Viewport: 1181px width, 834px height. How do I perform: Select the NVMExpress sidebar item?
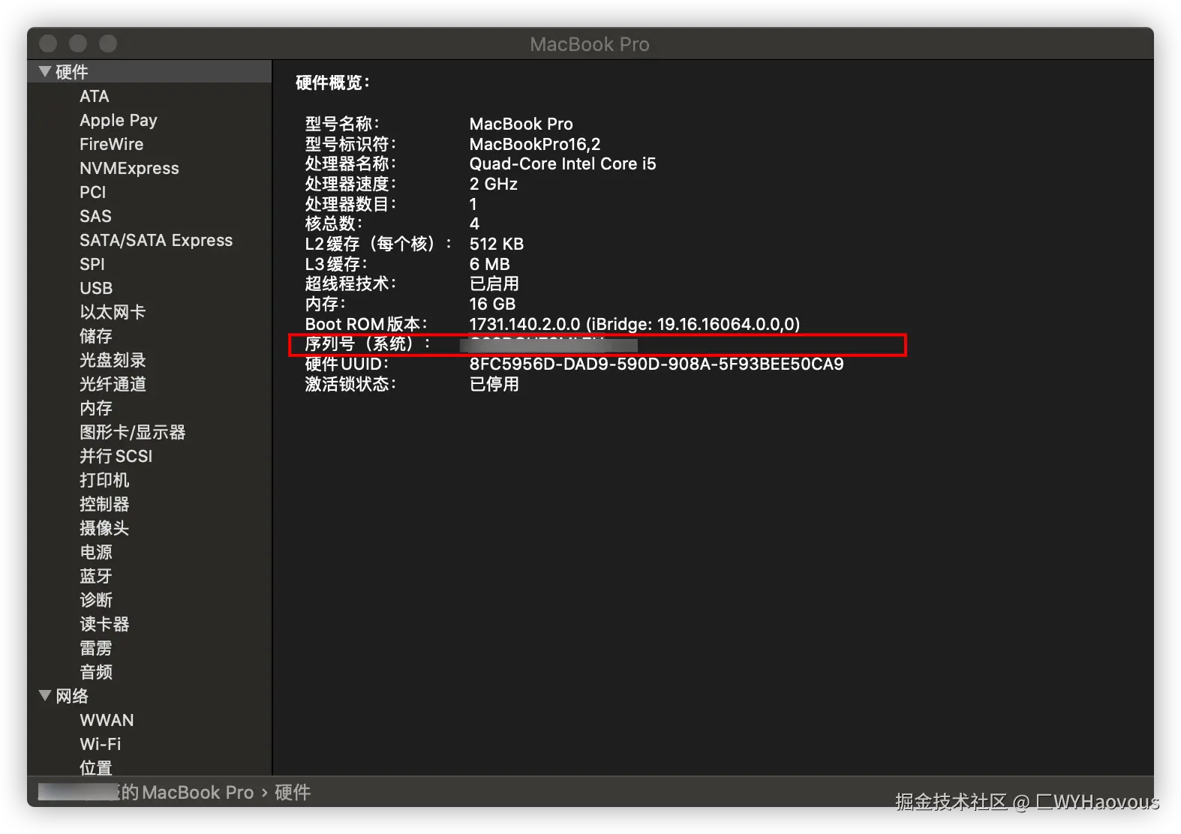point(129,168)
